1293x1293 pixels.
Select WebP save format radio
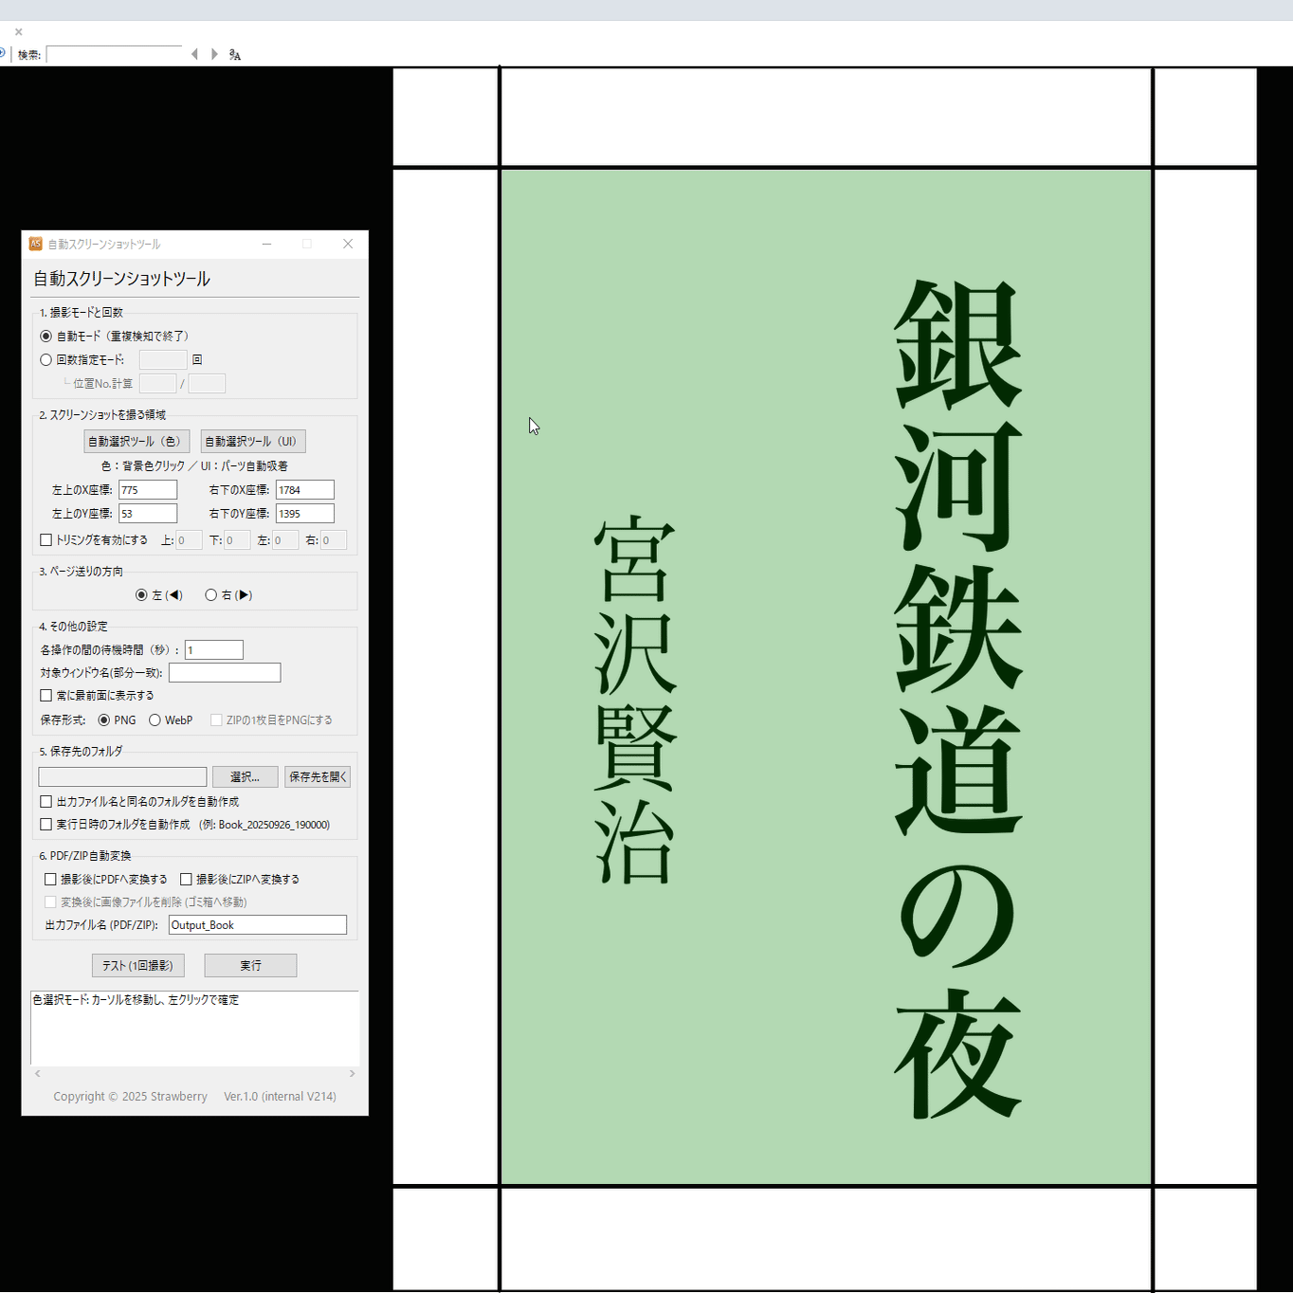[x=155, y=720]
